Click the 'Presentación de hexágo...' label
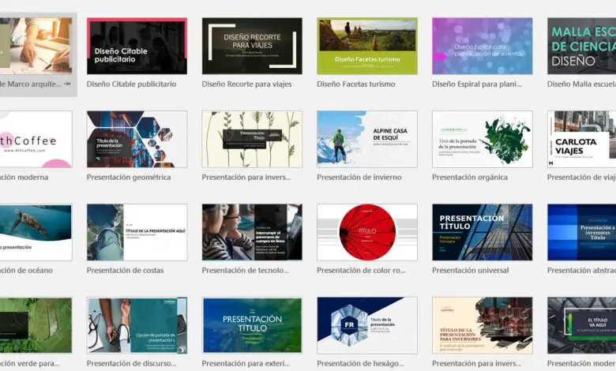The width and height of the screenshot is (616, 371). tap(360, 364)
